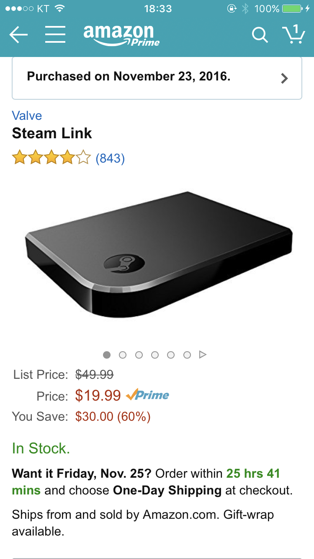Image resolution: width=314 pixels, height=559 pixels.
Task: Select the last image carousel dot
Action: coord(187,355)
